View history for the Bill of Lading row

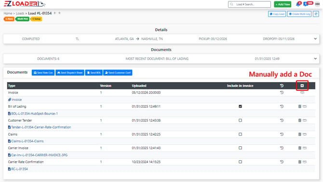282,107
